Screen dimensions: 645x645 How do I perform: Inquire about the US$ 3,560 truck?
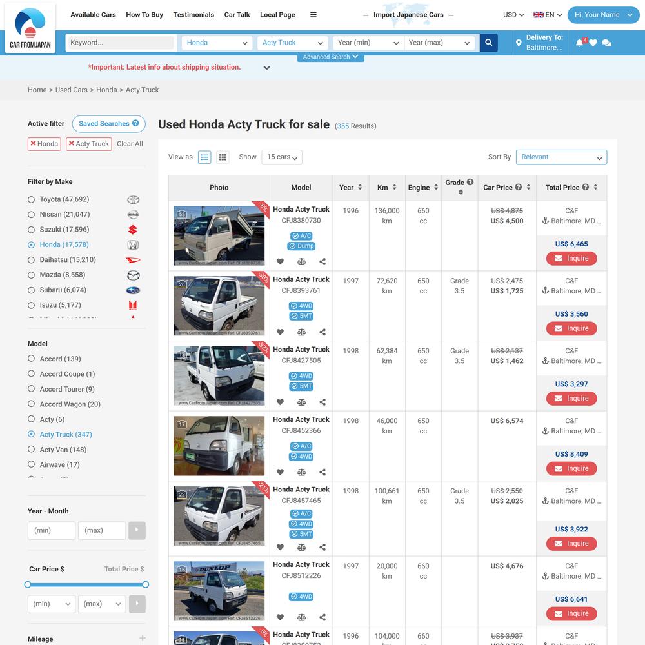click(571, 328)
